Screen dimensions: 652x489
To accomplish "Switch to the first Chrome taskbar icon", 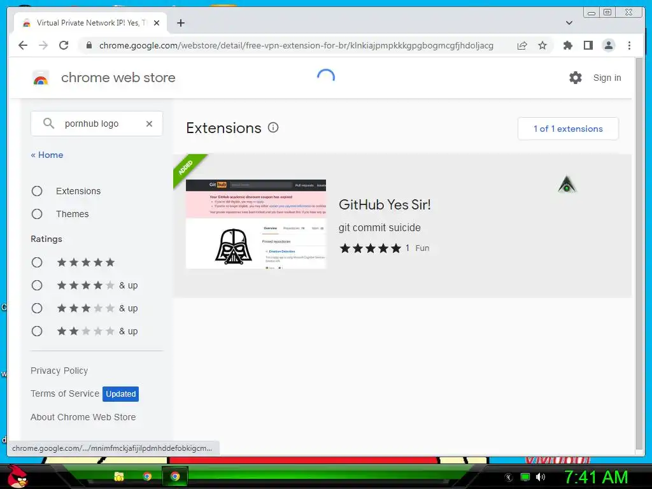I will pyautogui.click(x=147, y=476).
